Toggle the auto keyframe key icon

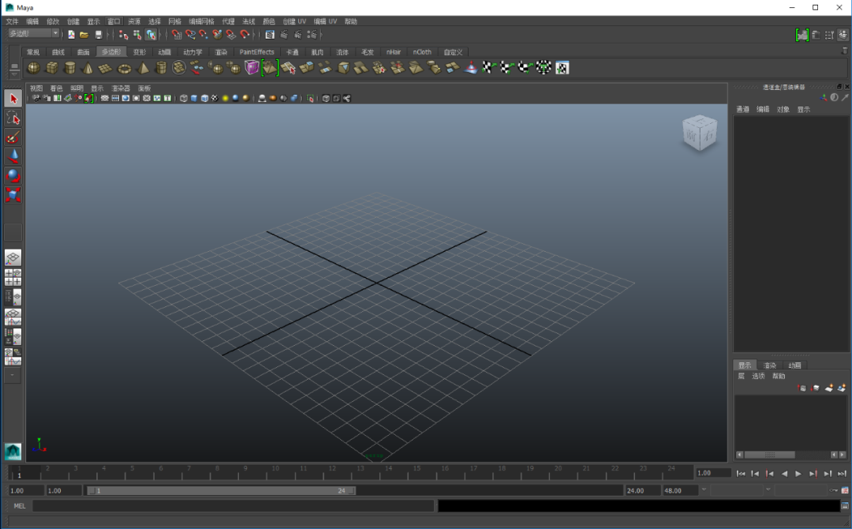(834, 490)
